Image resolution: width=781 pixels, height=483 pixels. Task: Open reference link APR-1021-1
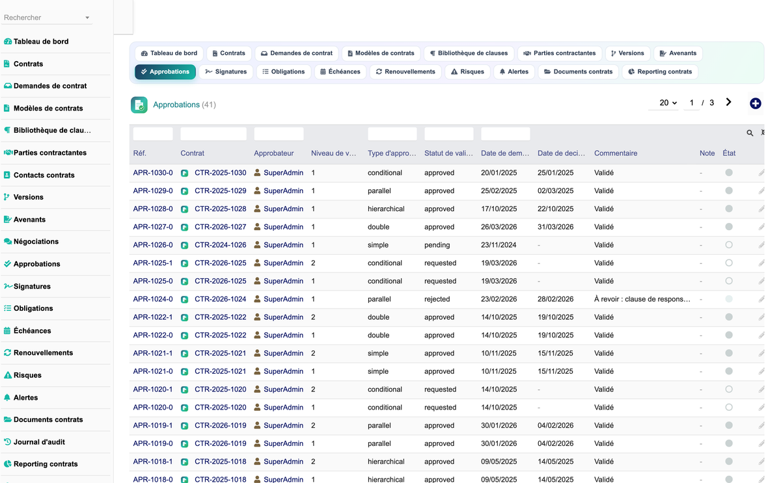(x=153, y=353)
